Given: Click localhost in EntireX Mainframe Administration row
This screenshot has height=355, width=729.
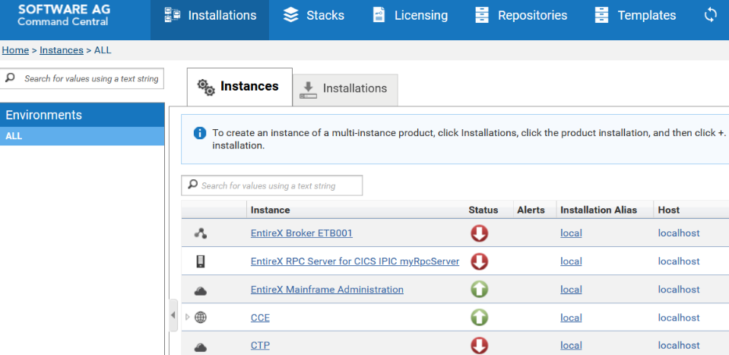Looking at the screenshot, I should (x=679, y=290).
